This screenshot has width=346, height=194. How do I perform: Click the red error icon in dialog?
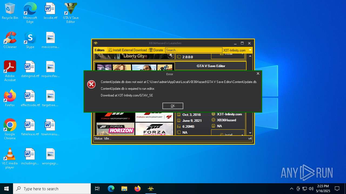[91, 84]
